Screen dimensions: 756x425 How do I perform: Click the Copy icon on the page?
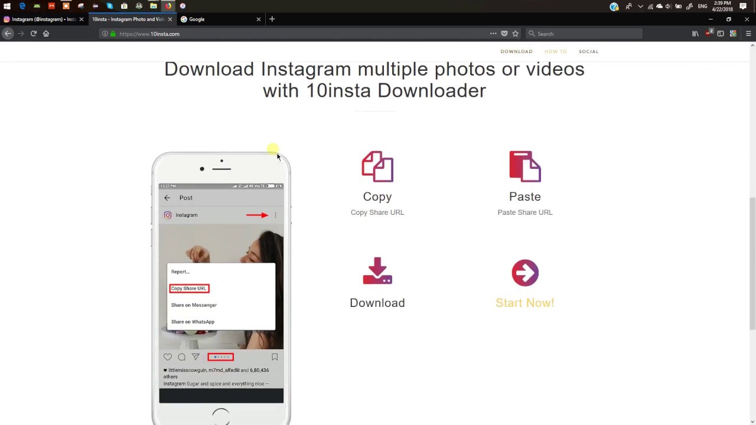[377, 166]
